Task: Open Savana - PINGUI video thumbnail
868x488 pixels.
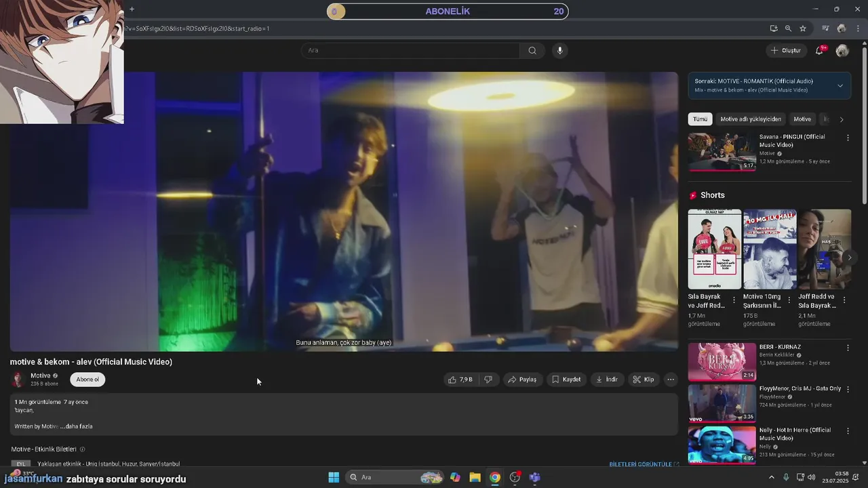Action: pyautogui.click(x=722, y=152)
